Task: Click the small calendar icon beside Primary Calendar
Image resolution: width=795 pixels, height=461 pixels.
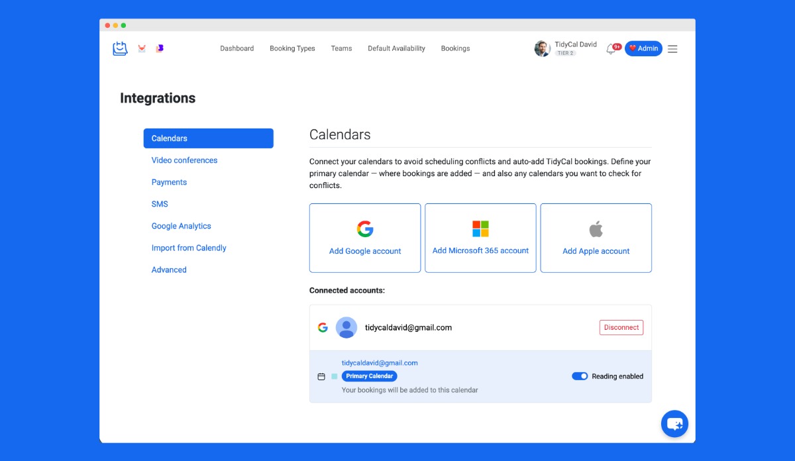Action: click(321, 376)
